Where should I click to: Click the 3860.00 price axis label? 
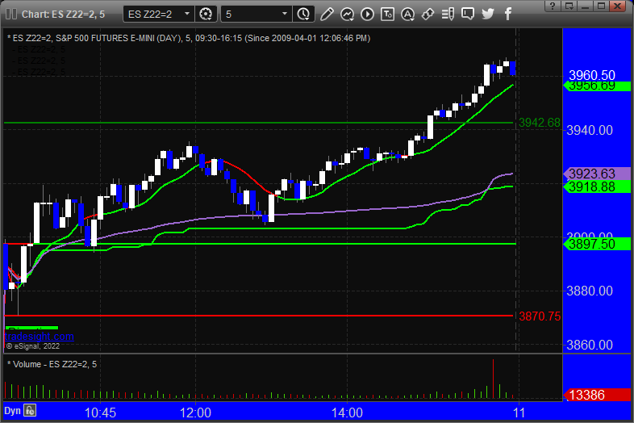[x=590, y=345]
